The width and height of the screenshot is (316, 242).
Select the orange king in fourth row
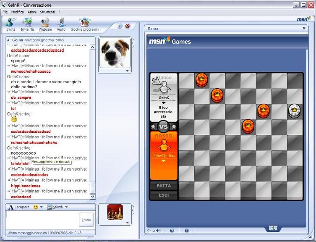pyautogui.click(x=248, y=126)
